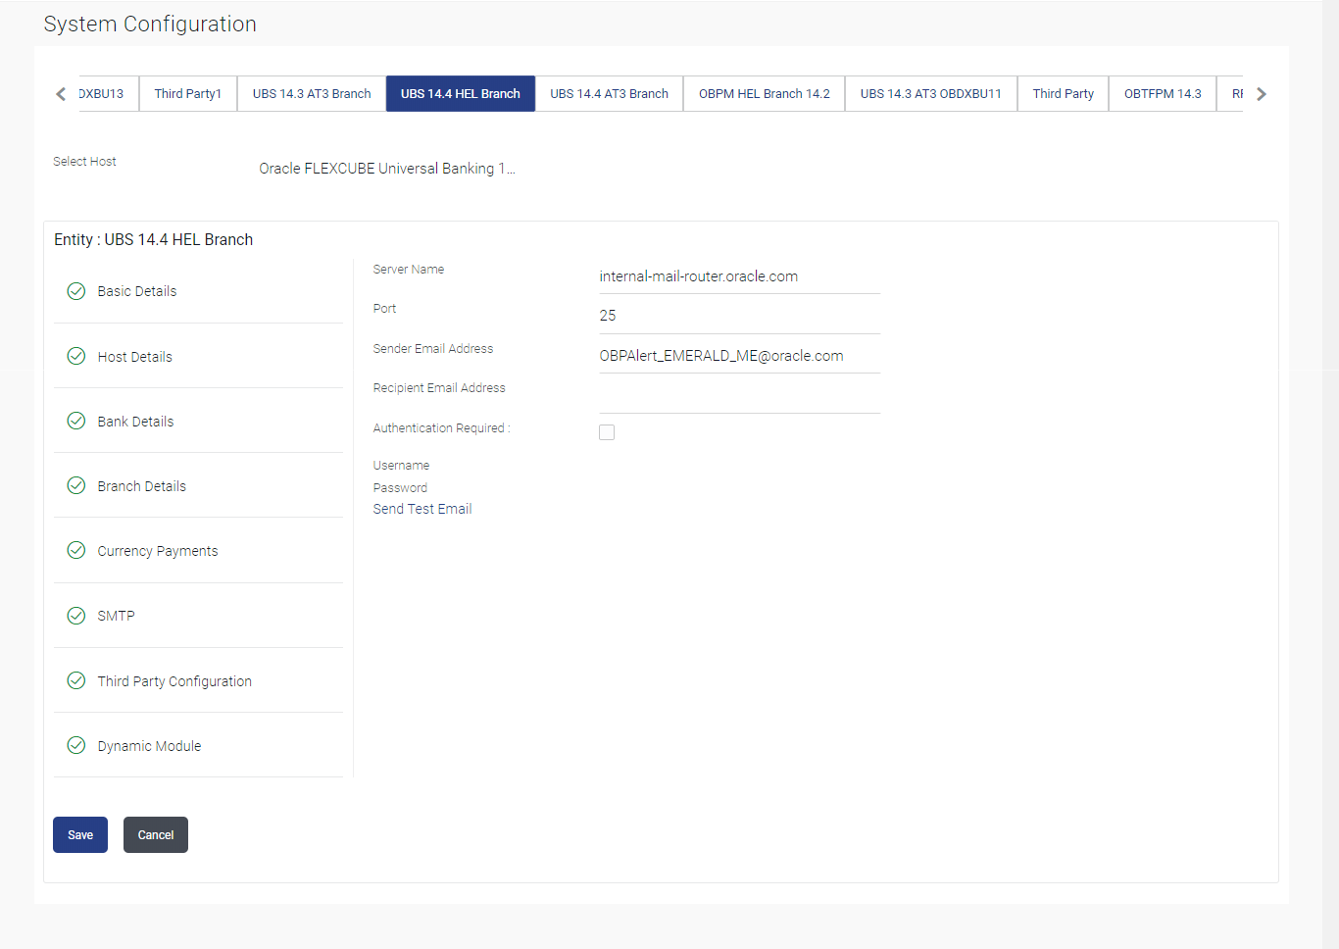The width and height of the screenshot is (1339, 949).
Task: Save the system configuration
Action: (x=80, y=835)
